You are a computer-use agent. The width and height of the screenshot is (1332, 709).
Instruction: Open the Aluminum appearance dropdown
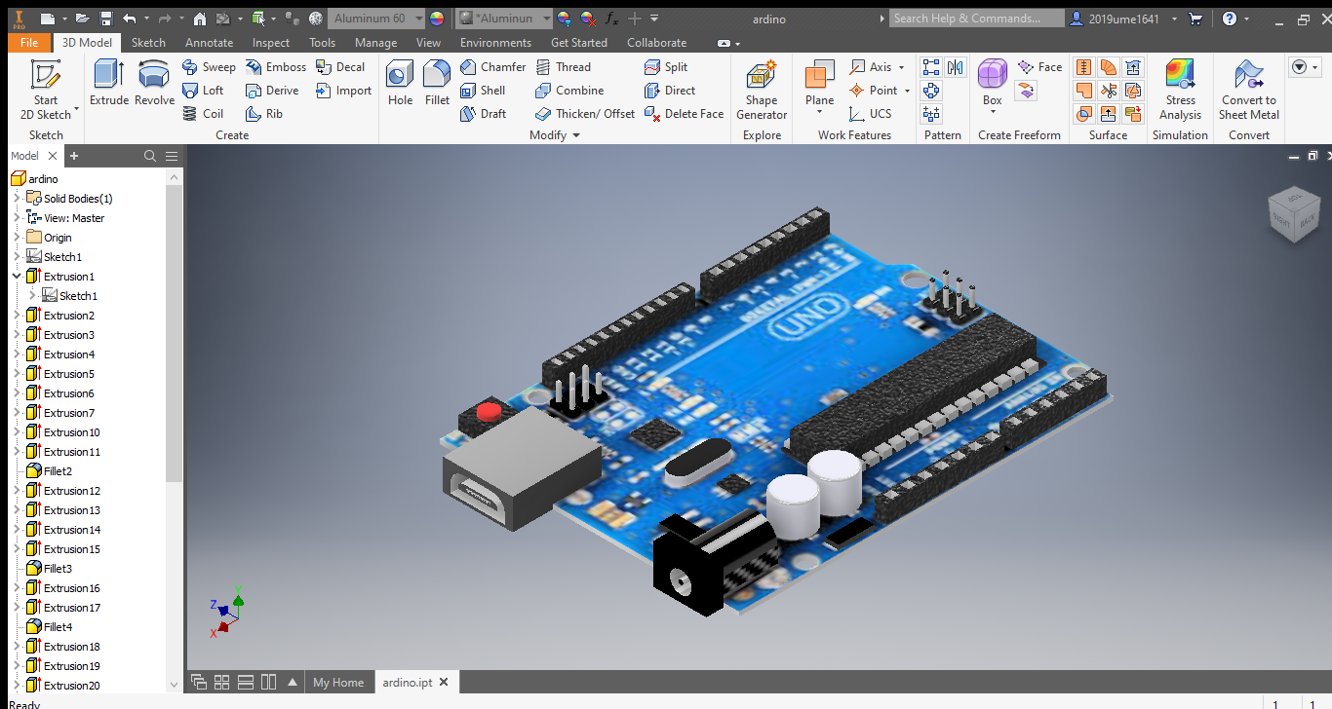click(x=546, y=19)
